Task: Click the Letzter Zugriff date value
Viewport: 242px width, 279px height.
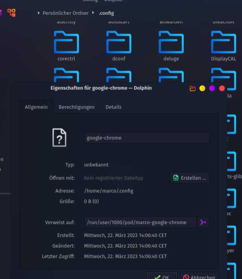Action: click(x=125, y=256)
